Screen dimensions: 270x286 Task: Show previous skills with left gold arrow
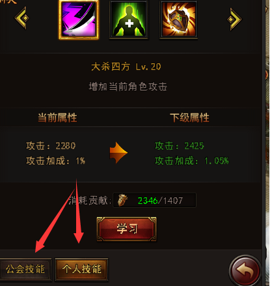(21, 18)
